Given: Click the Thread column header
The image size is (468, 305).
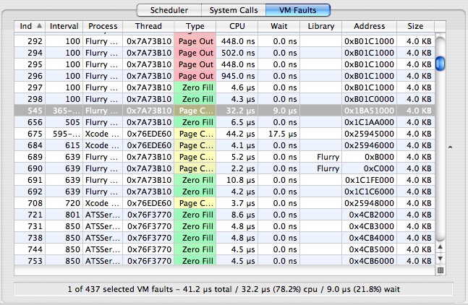Looking at the screenshot, I should coord(148,26).
